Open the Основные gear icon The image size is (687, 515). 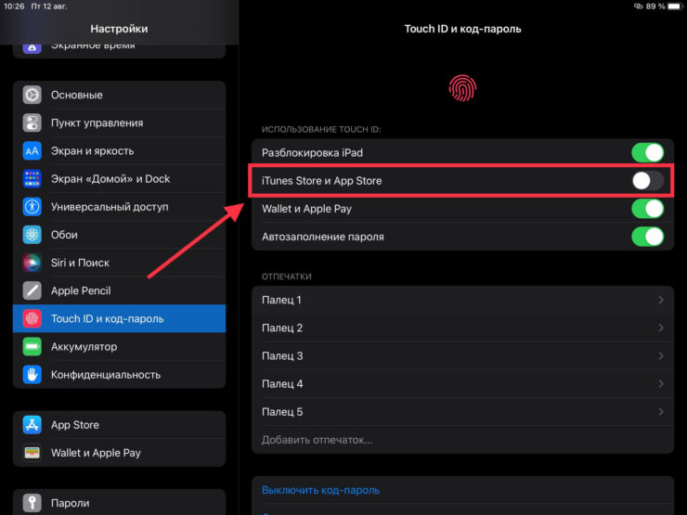(x=32, y=95)
